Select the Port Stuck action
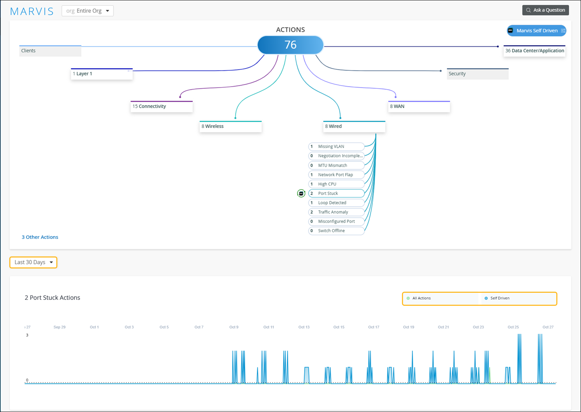The height and width of the screenshot is (412, 581). 336,193
